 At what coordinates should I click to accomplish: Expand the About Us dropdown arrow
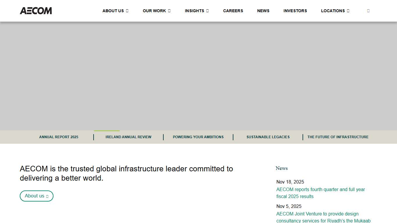127,11
